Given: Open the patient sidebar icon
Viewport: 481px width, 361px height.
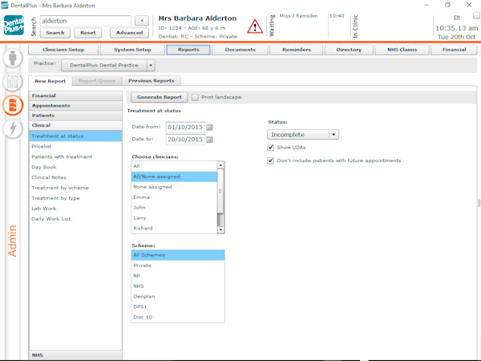Looking at the screenshot, I should point(13,58).
